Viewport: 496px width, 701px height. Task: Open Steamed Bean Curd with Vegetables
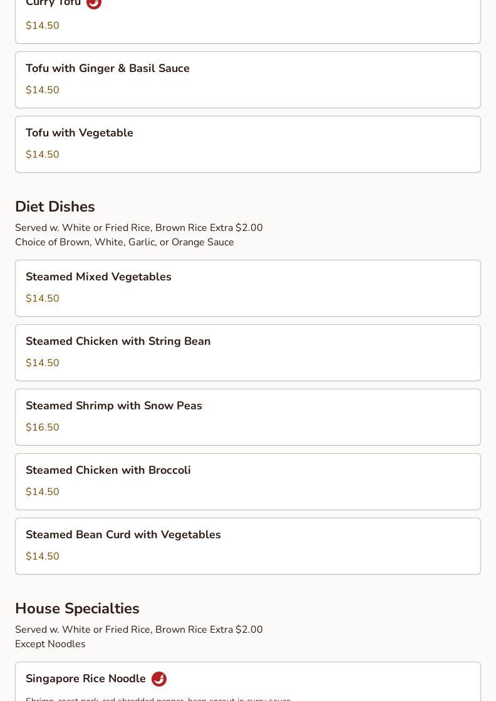pyautogui.click(x=123, y=535)
